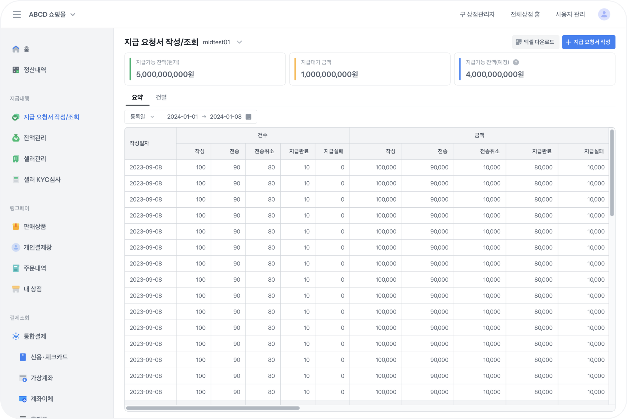Click the 엑셀 다운로드 button
This screenshot has height=419, width=627.
coord(535,42)
